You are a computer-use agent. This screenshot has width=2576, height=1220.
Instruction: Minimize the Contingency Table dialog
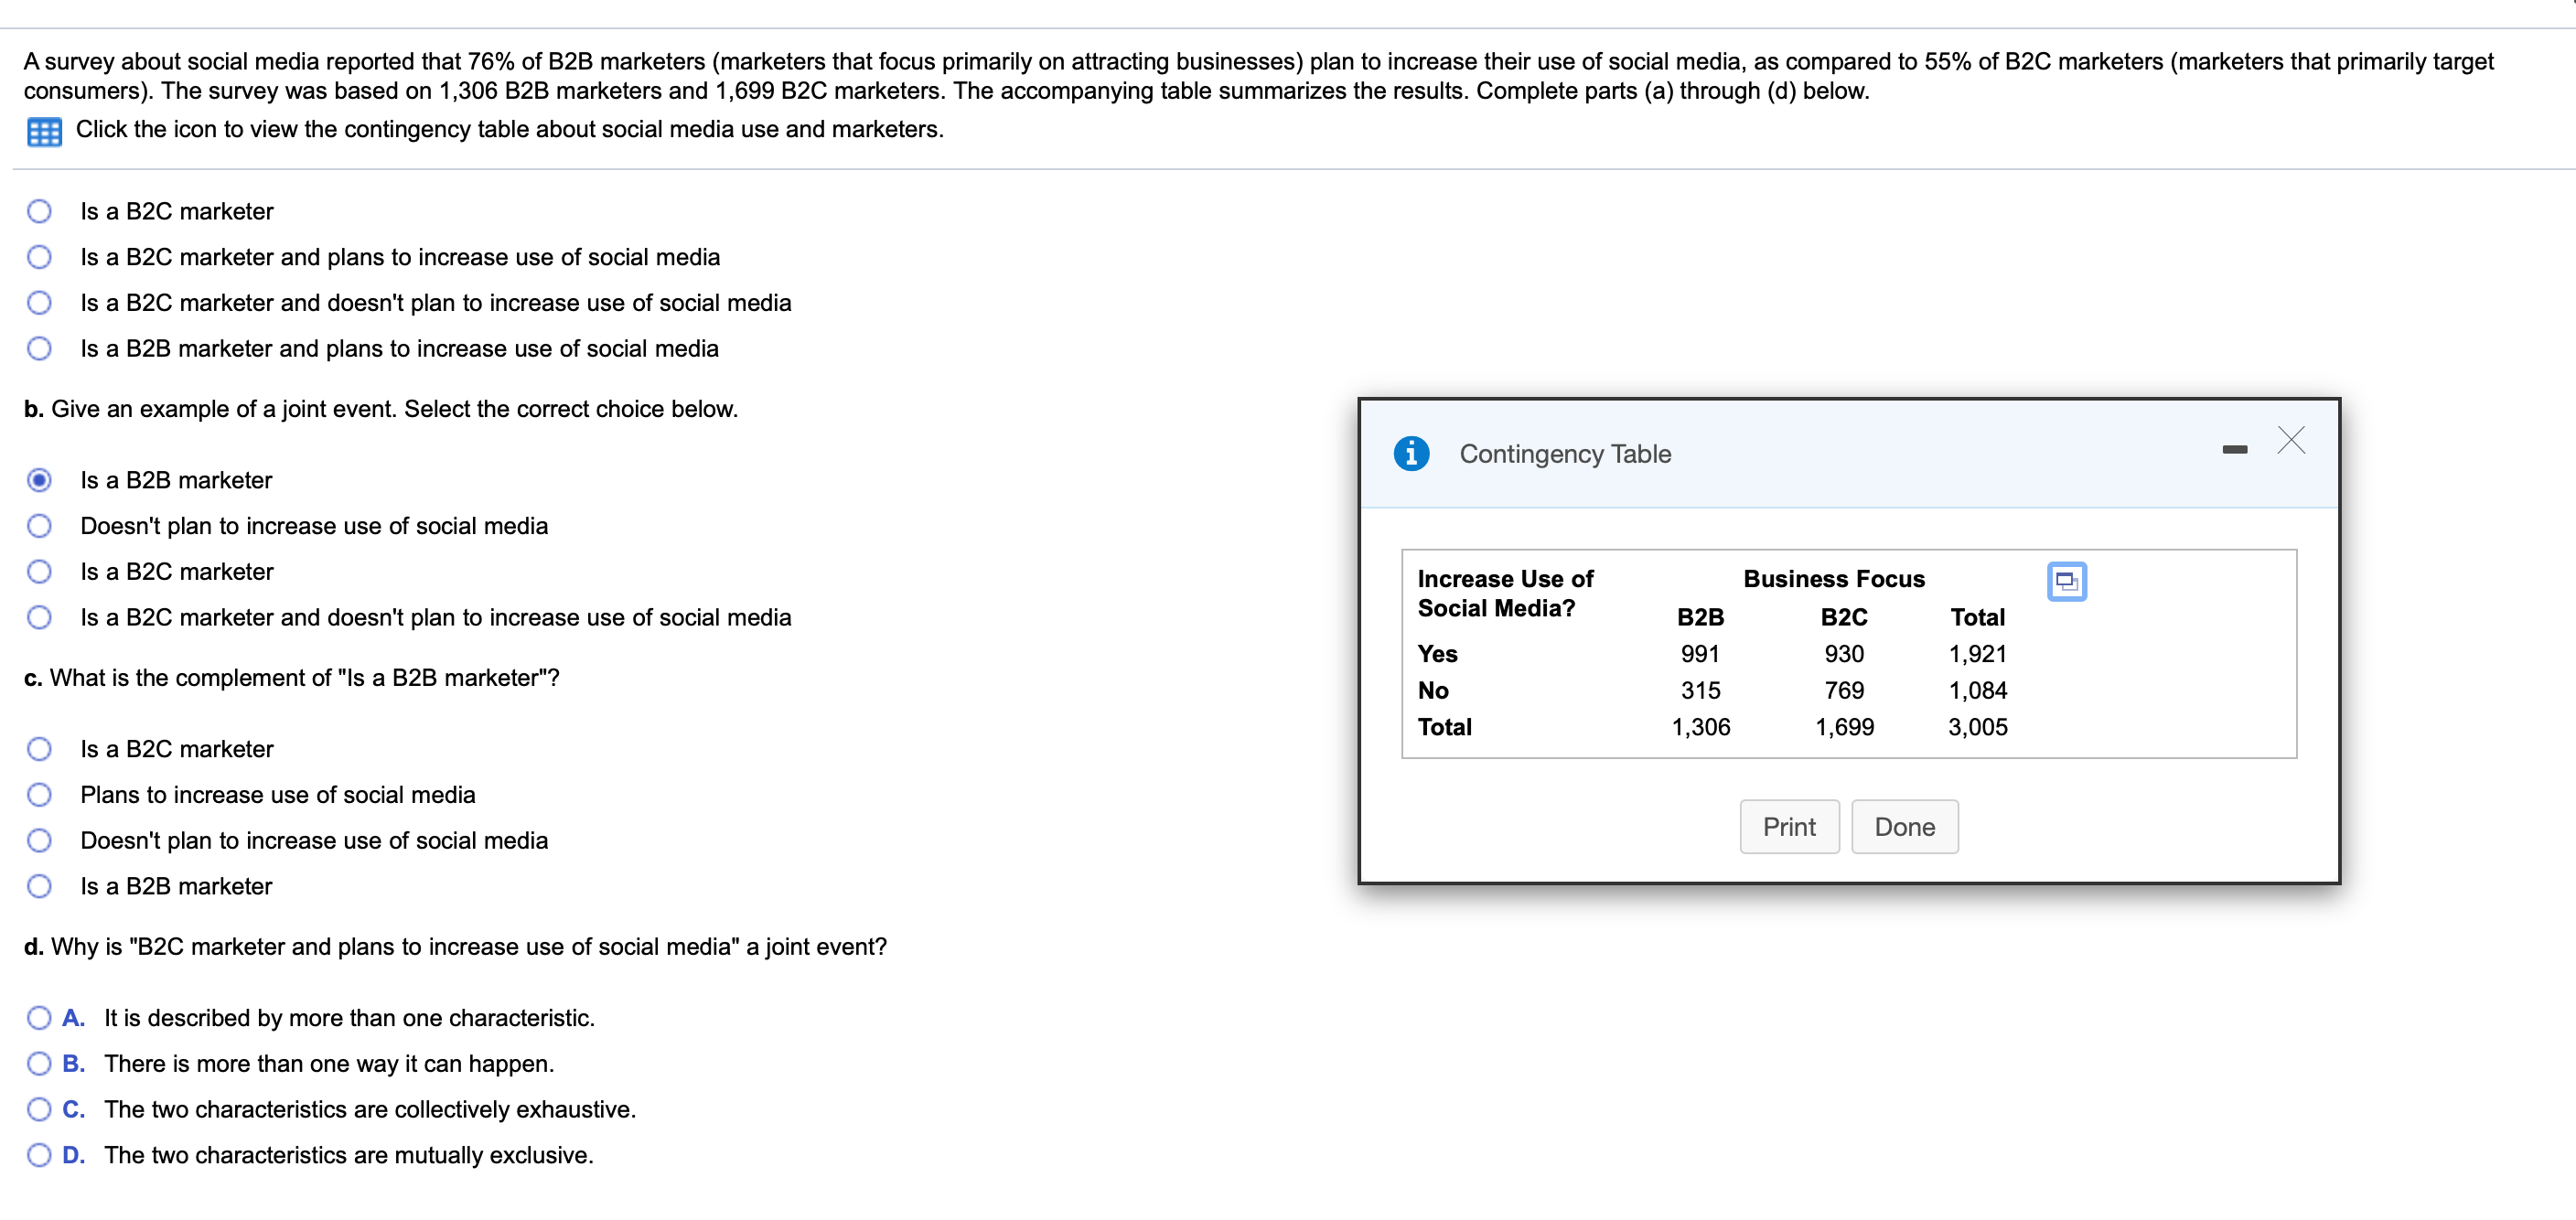click(x=2234, y=450)
